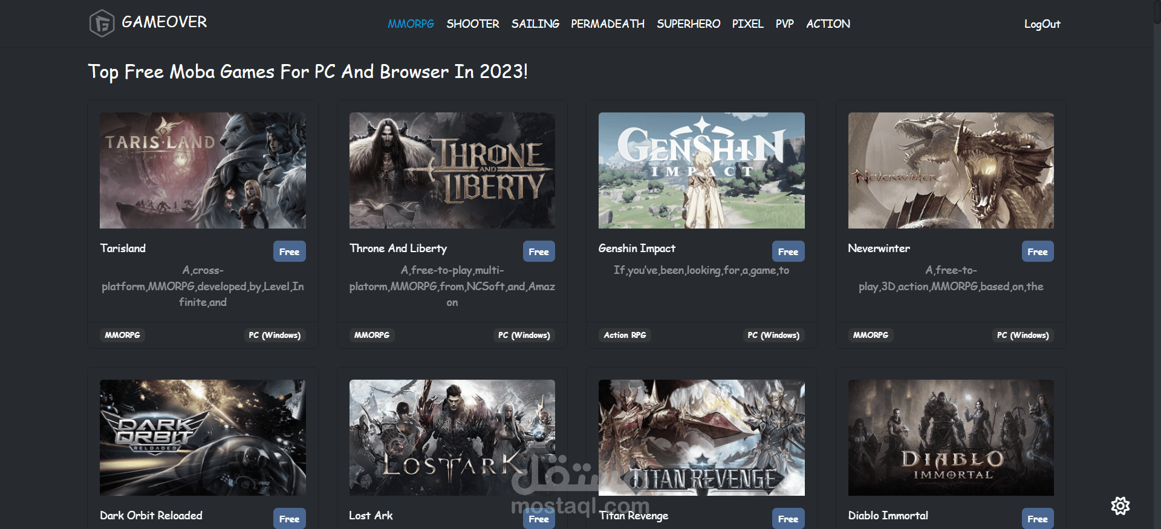Open the Titan Revenge thumbnail
Image resolution: width=1161 pixels, height=529 pixels.
701,438
